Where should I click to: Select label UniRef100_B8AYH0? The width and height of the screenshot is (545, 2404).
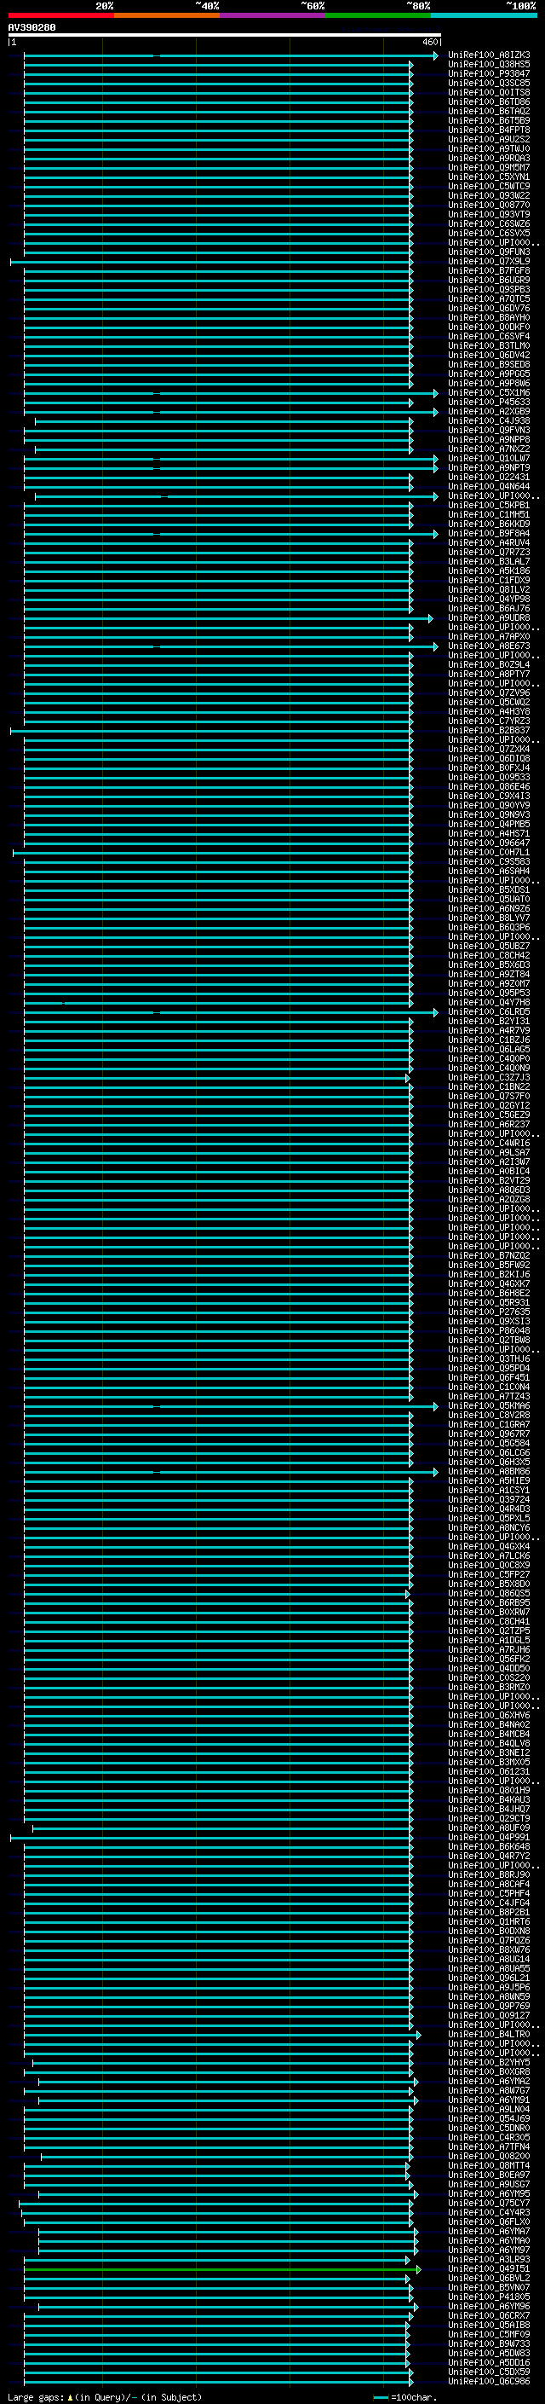pos(489,317)
